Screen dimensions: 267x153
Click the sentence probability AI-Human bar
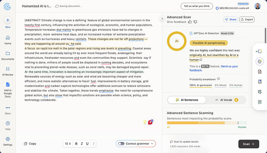click(207, 123)
